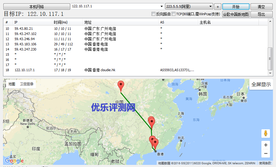This screenshot has height=167, width=276.
Task: Select hop 12 row 59.43.246.94
Action: click(135, 39)
